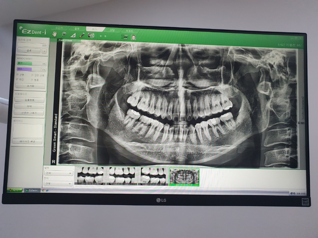The image size is (318, 238).
Task: Enable the 선명 sharpen checkbox
Action: (18, 75)
